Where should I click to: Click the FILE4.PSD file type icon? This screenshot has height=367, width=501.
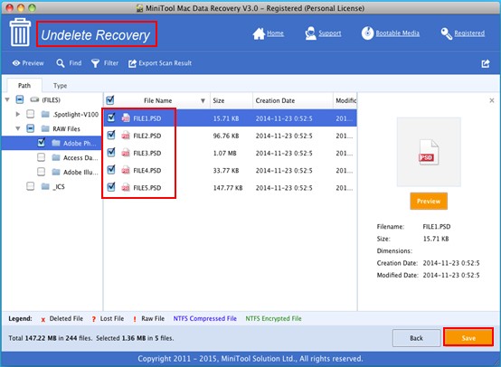click(126, 171)
